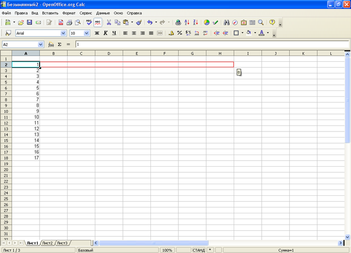This screenshot has width=351, height=253.
Task: Apply percent number format icon
Action: [x=180, y=33]
